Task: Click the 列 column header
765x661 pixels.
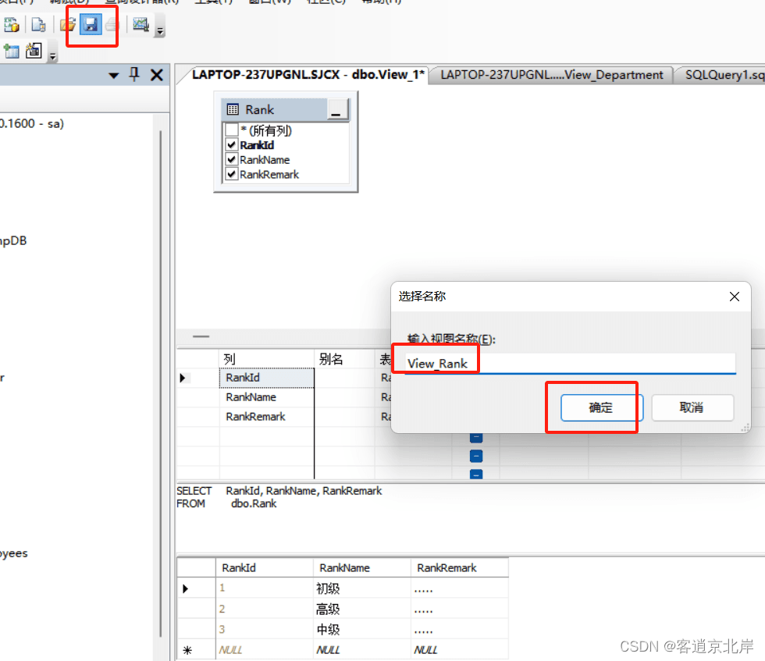Action: pos(267,359)
